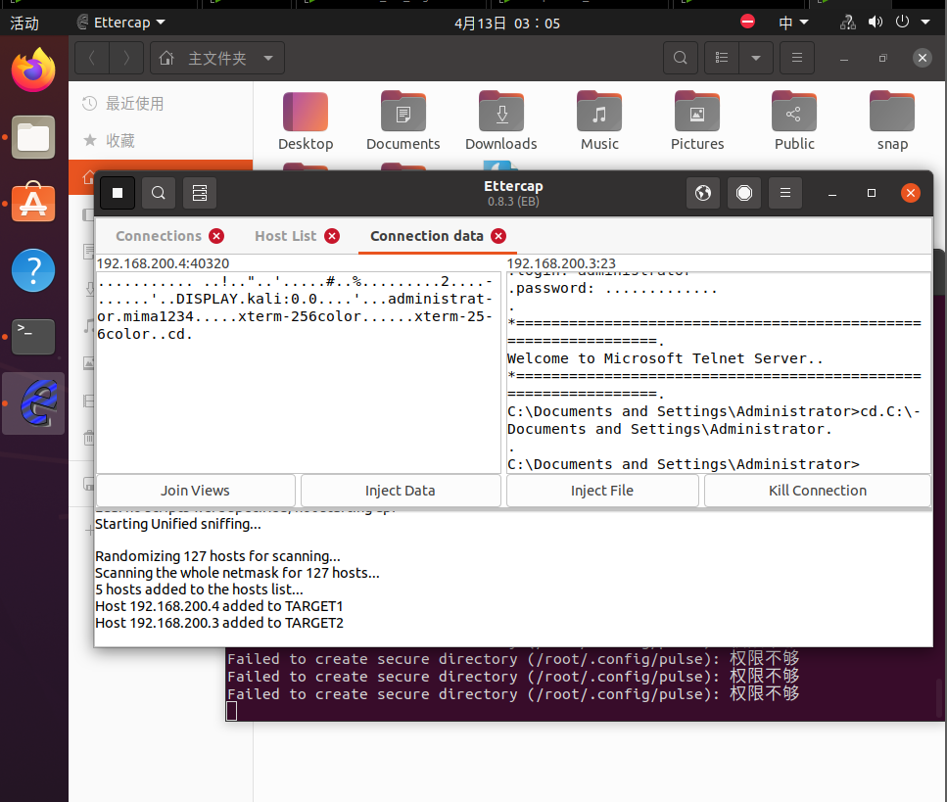Select 收藏 starred in the Files sidebar
947x802 pixels.
click(160, 141)
